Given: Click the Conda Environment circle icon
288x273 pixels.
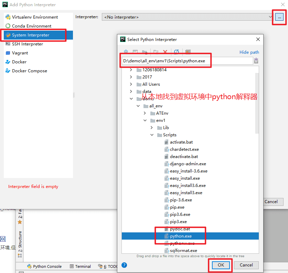Looking at the screenshot, I should (x=8, y=26).
